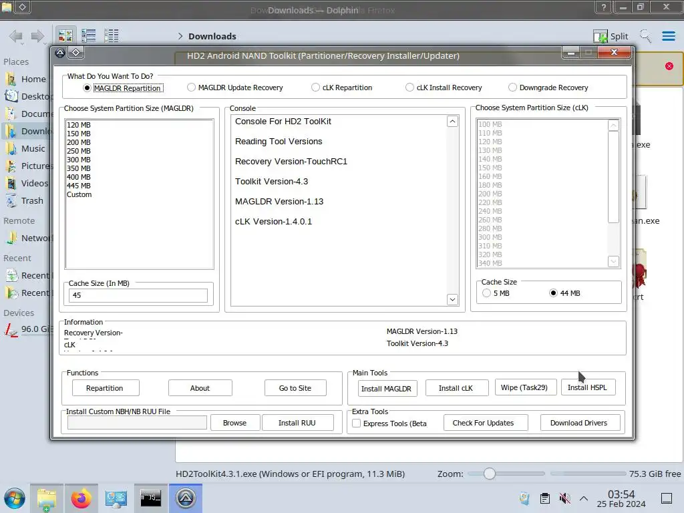This screenshot has width=684, height=513.
Task: Click the cLK partition list scroll up arrow
Action: click(x=613, y=125)
